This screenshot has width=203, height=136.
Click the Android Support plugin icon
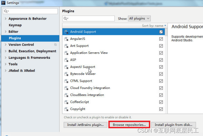pyautogui.click(x=66, y=32)
